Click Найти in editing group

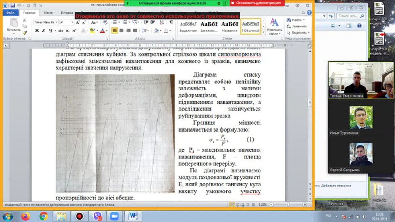coord(296,20)
